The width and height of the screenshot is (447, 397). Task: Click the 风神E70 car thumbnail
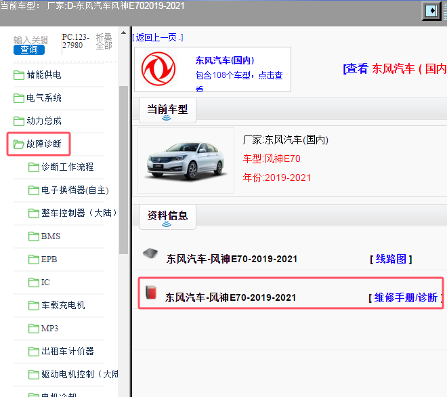(x=186, y=161)
